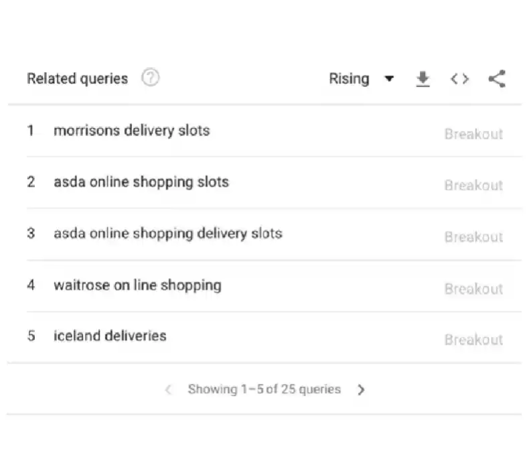
Task: Open the asda online shopping slots query
Action: pyautogui.click(x=141, y=182)
